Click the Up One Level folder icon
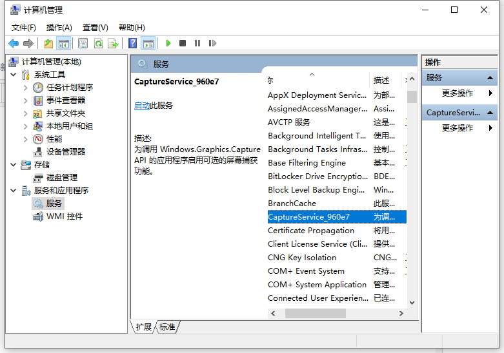The image size is (504, 353). click(48, 43)
